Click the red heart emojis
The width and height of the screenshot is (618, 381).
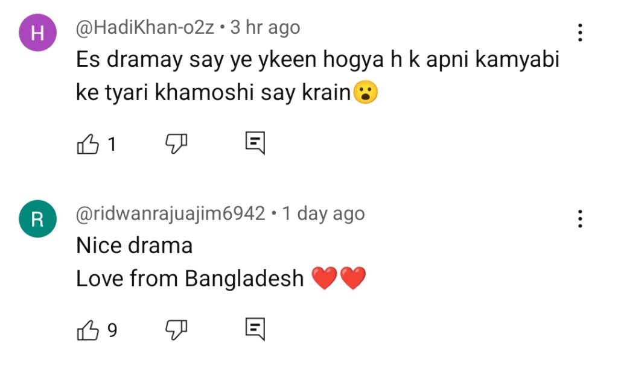(339, 279)
